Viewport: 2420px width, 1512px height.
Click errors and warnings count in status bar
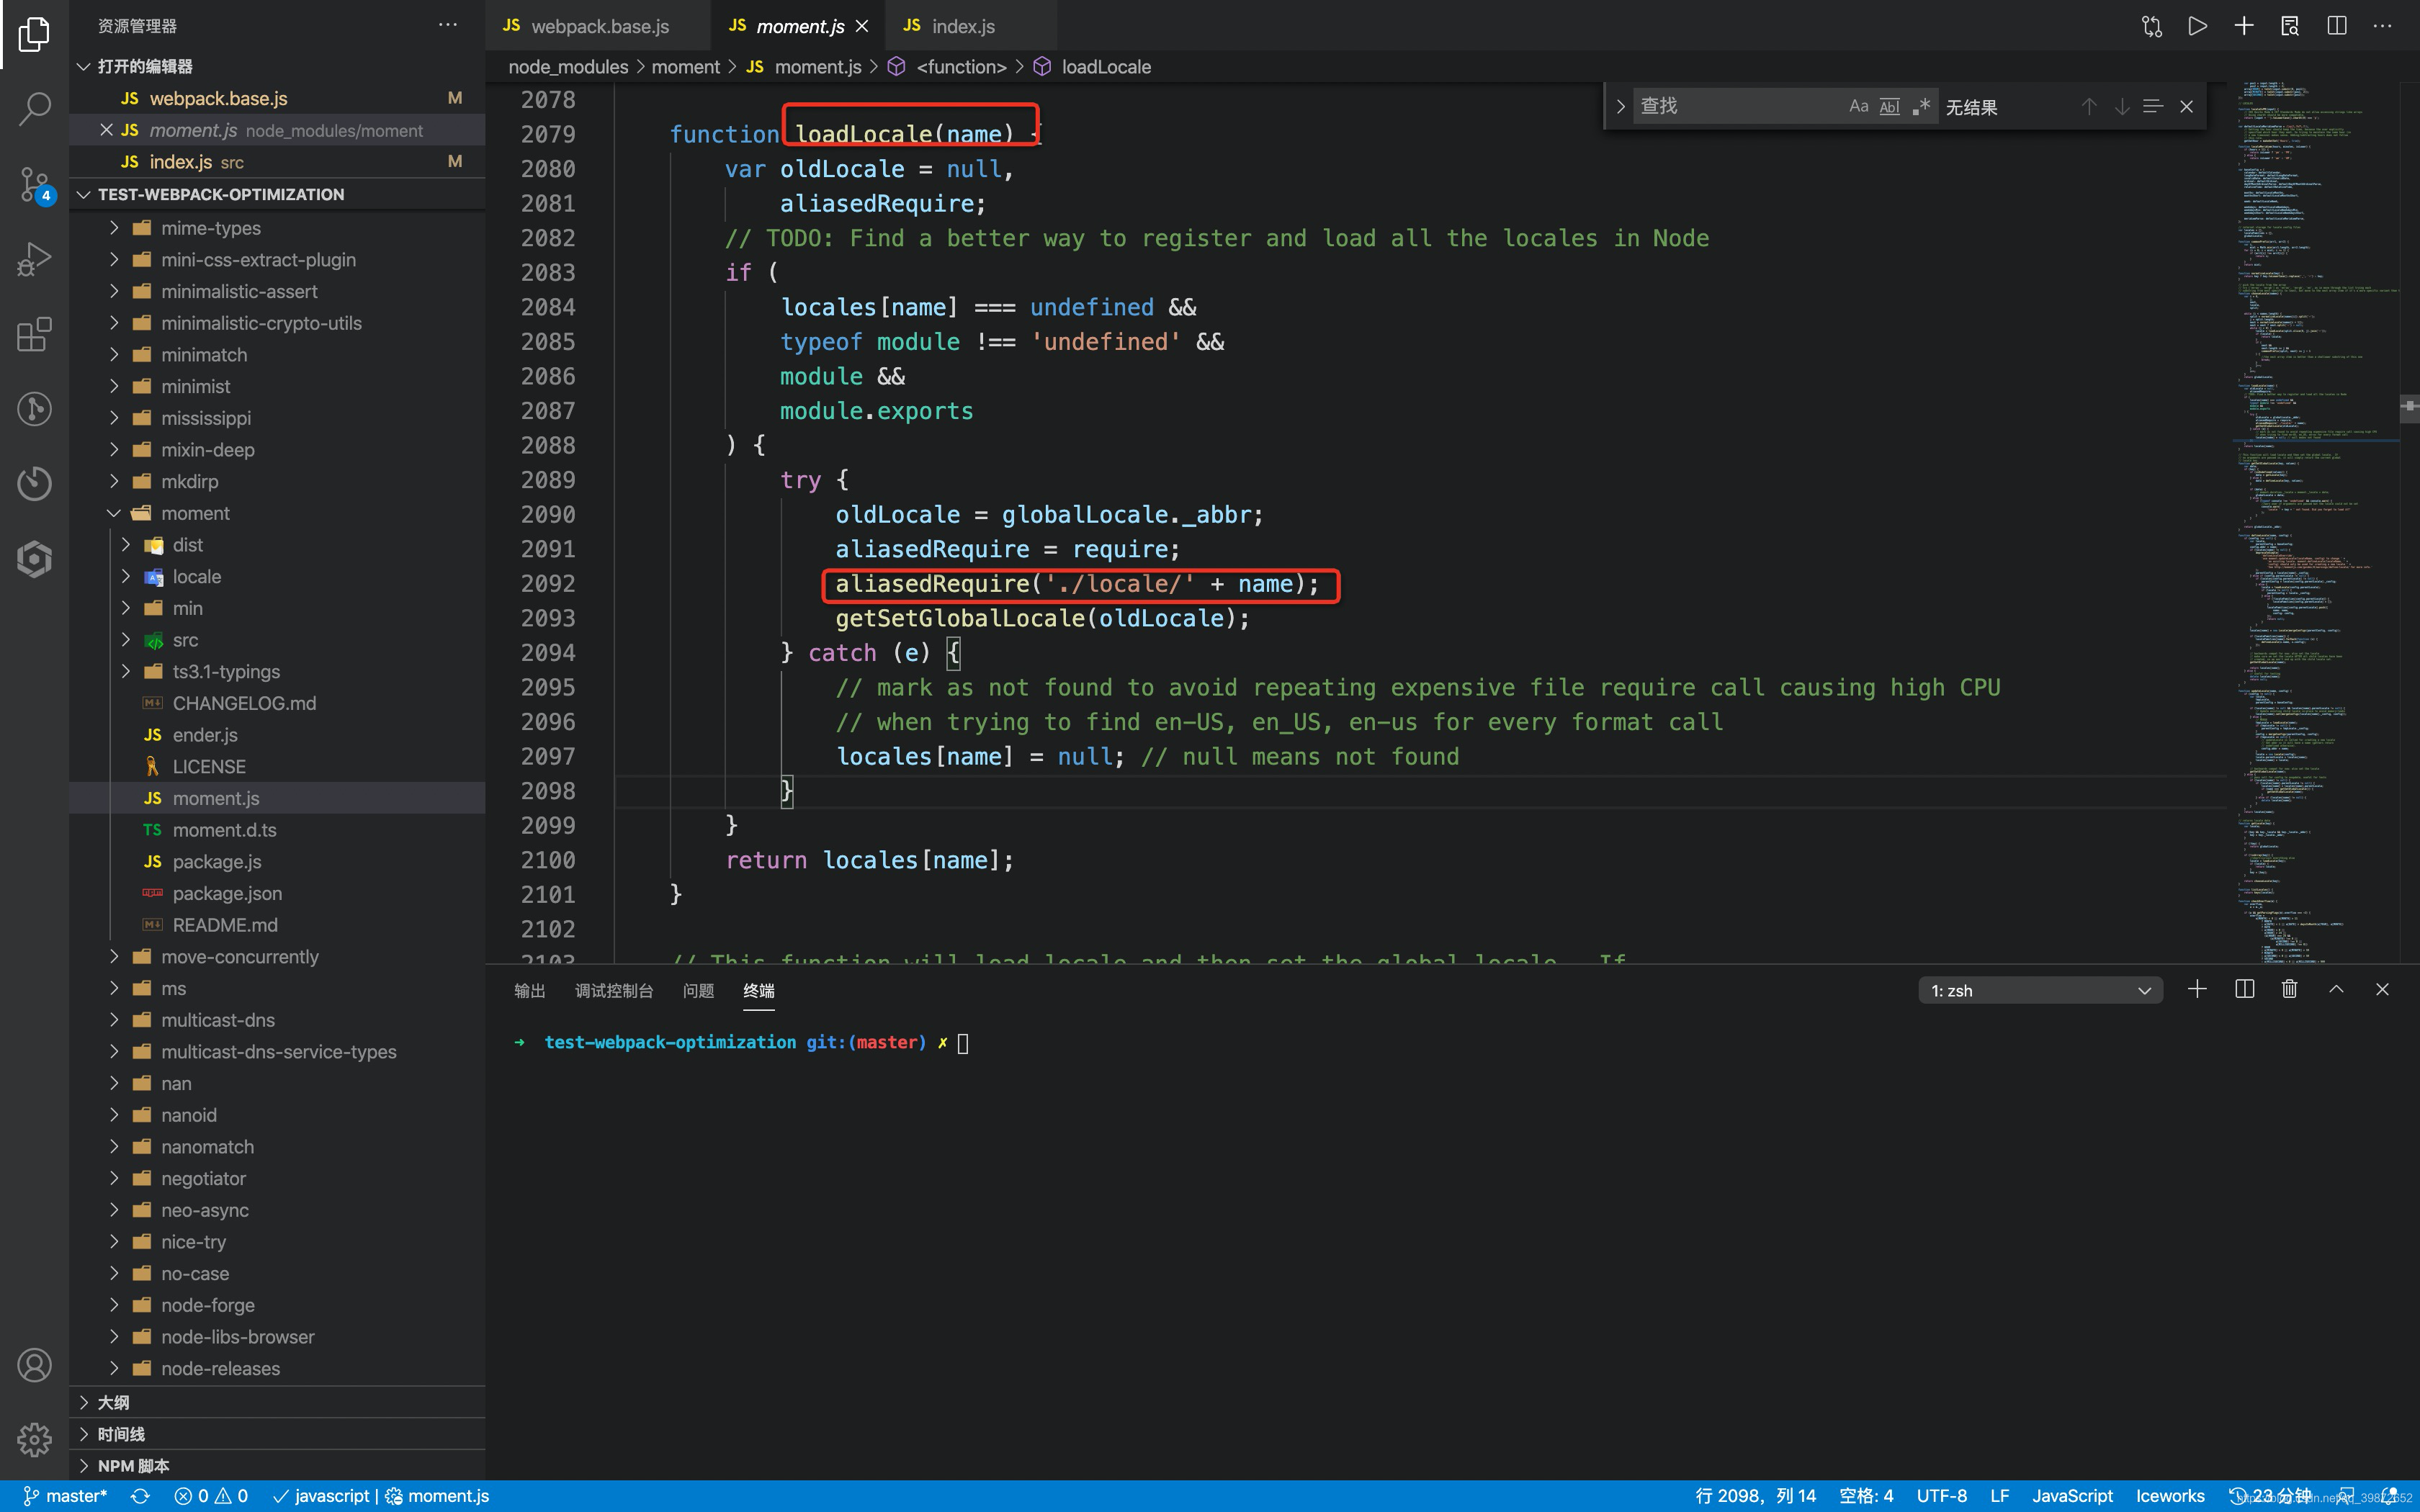pos(211,1496)
